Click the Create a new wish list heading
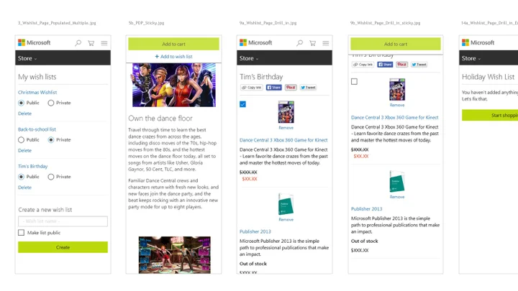 pyautogui.click(x=45, y=210)
